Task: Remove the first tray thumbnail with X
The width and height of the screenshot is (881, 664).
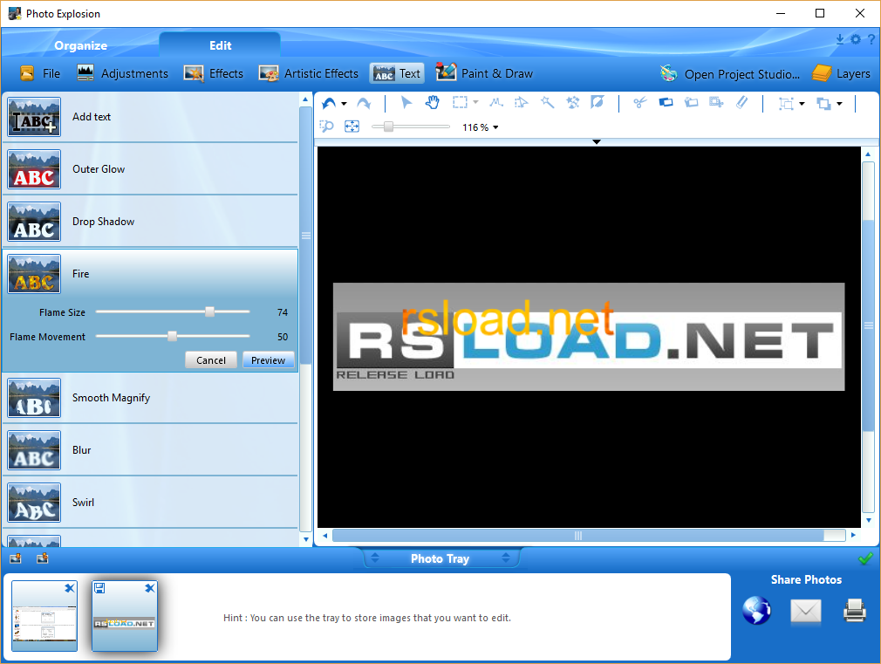Action: pyautogui.click(x=69, y=588)
